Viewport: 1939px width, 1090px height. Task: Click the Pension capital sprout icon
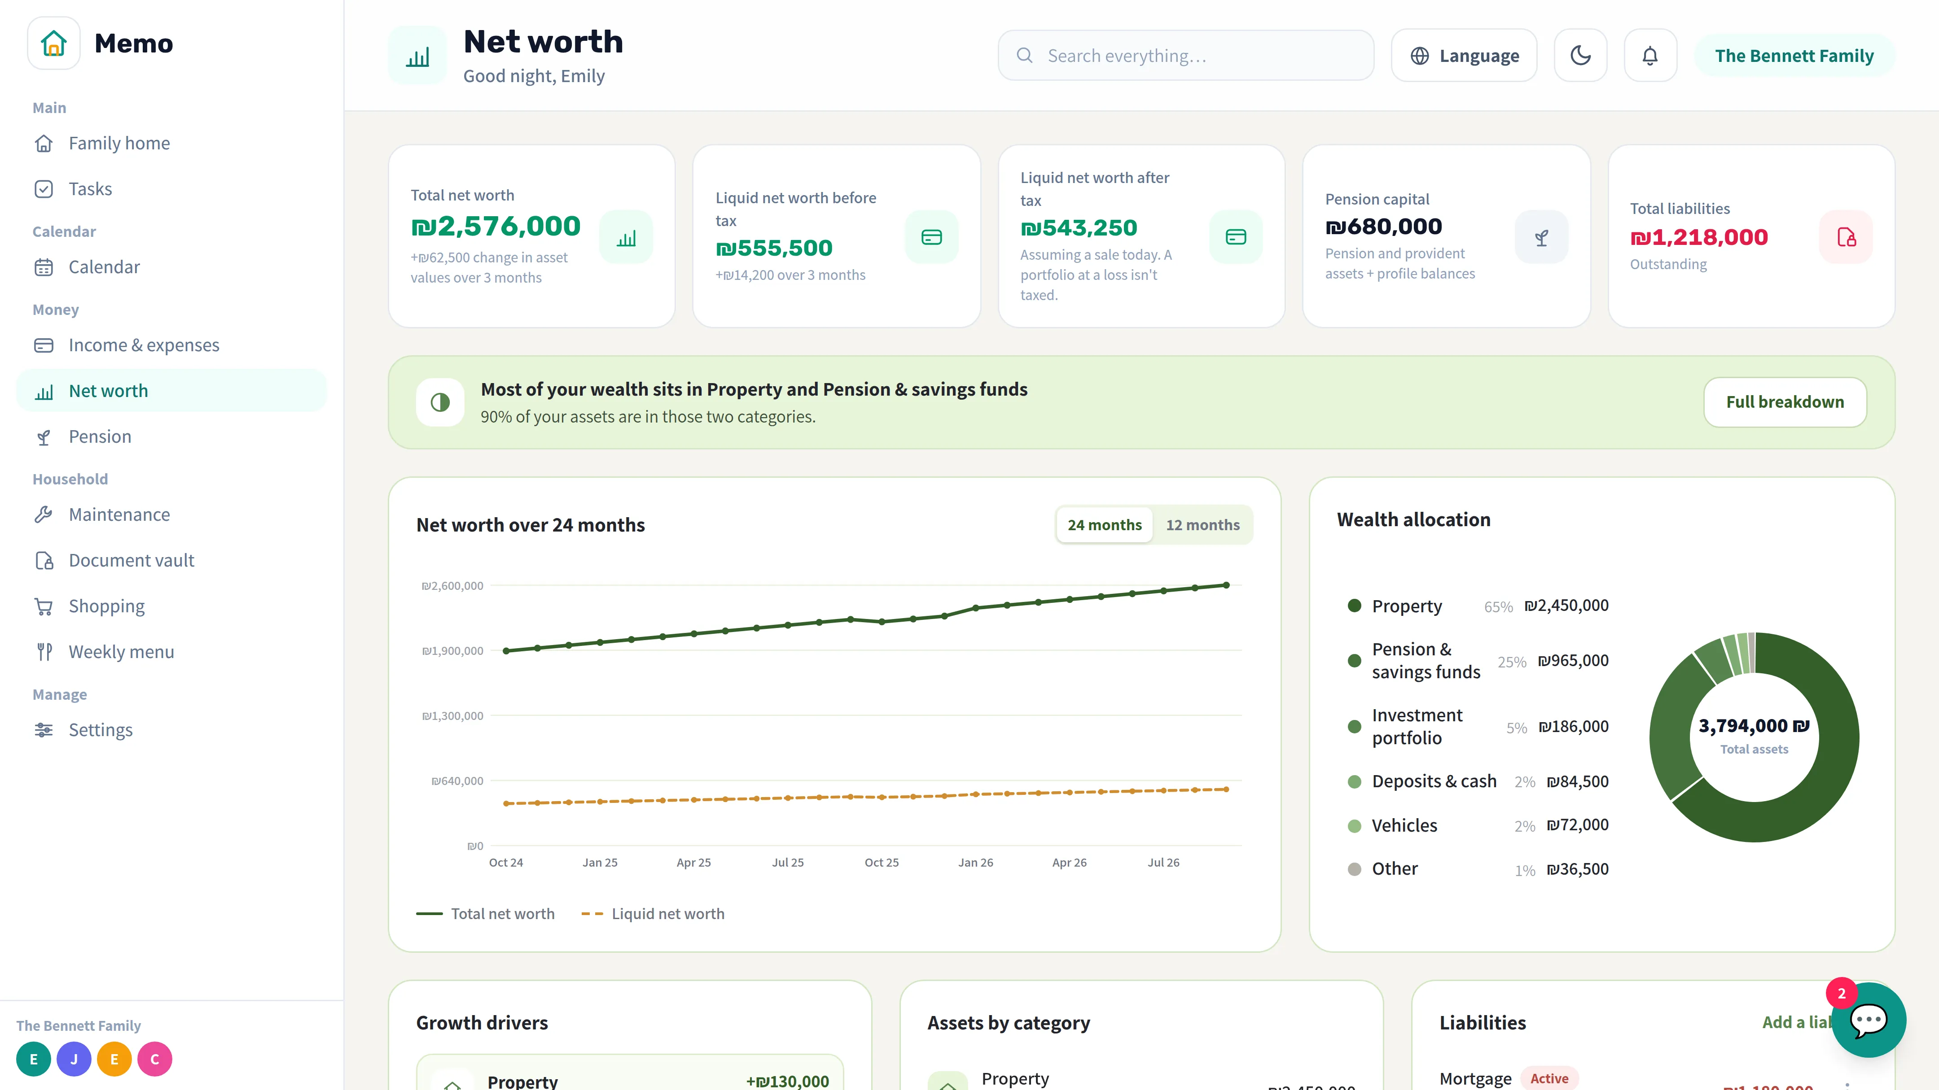[1542, 238]
